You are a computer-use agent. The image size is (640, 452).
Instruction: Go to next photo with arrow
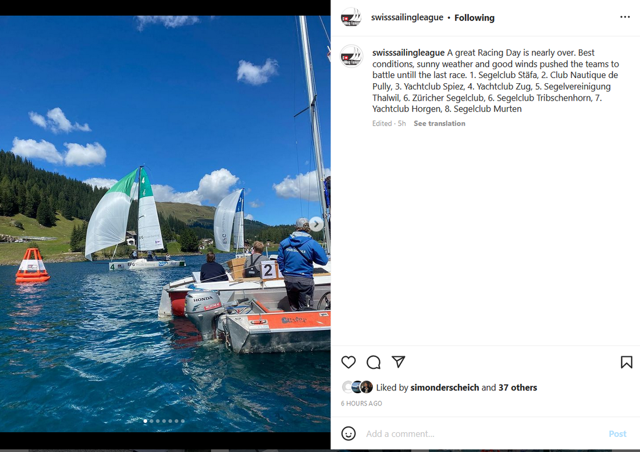[x=316, y=224]
